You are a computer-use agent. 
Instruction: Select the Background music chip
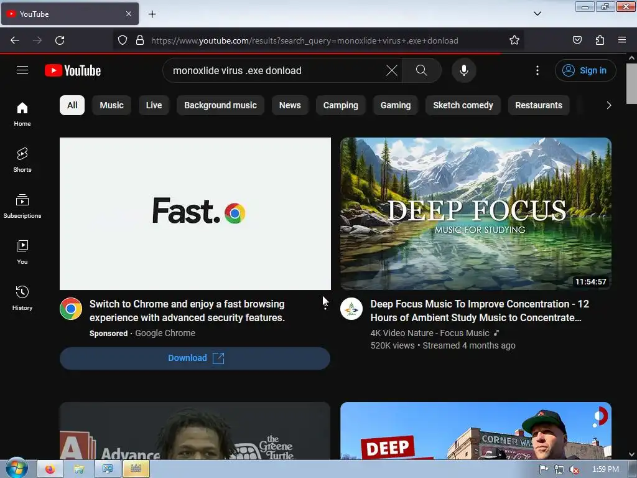tap(221, 105)
